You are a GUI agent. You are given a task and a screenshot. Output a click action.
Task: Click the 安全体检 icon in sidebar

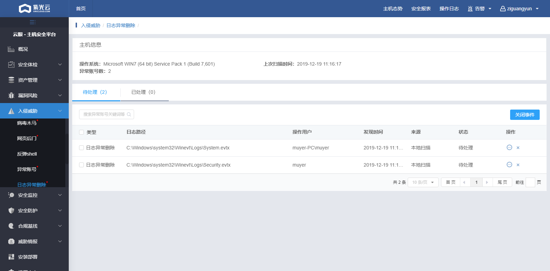coord(11,65)
